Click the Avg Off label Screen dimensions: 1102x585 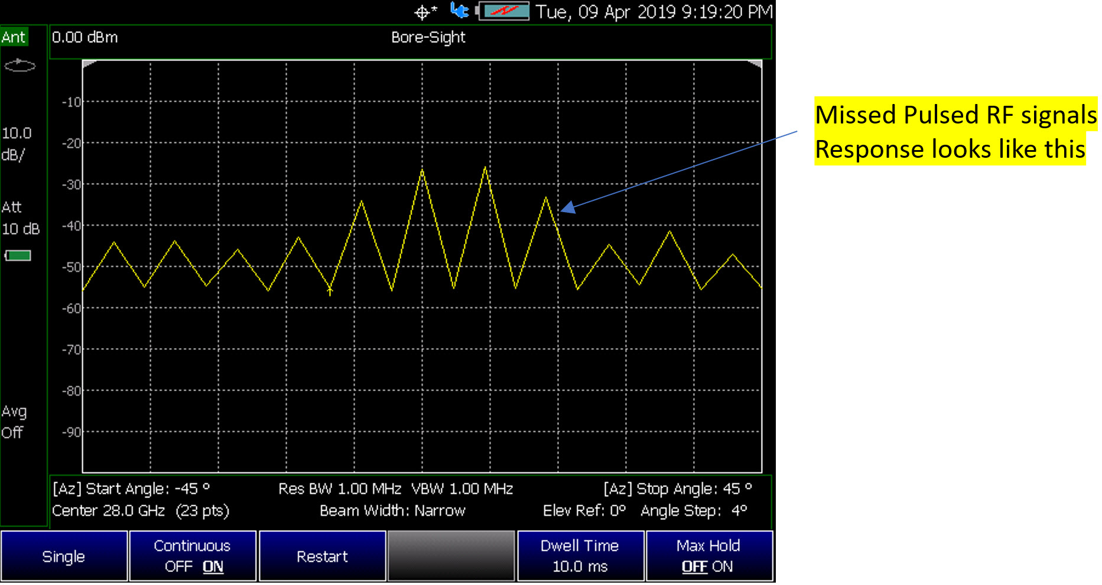14,422
